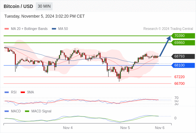This screenshot has height=133, width=196.
Task: Click the Research Trading Central copyright text
Action: pyautogui.click(x=168, y=29)
